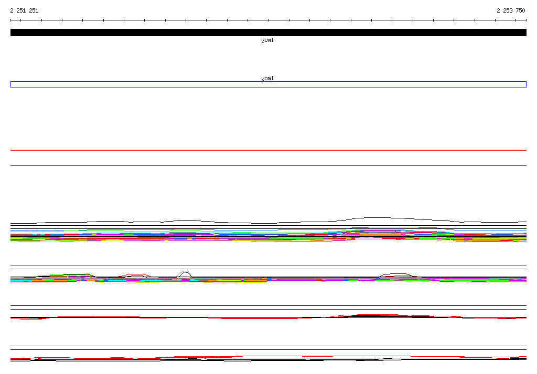The image size is (537, 374).
Task: Click the red double horizontal line track
Action: click(268, 150)
